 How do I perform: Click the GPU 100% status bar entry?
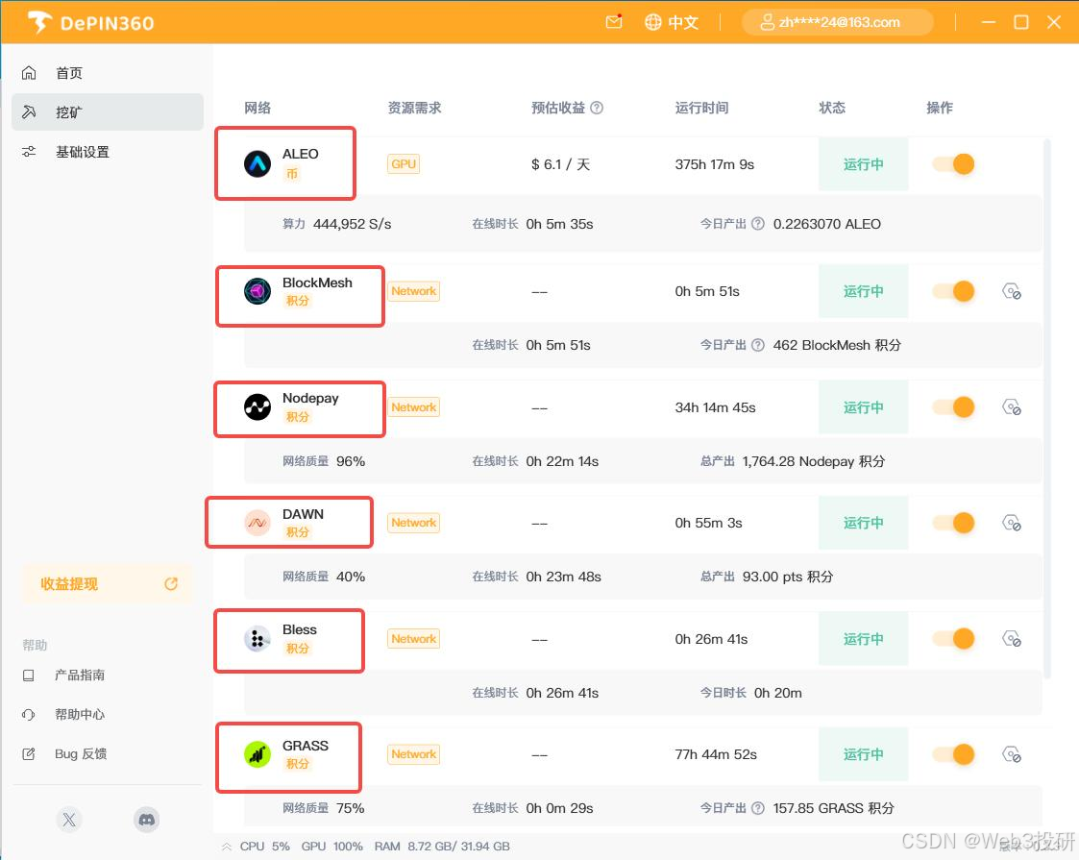coord(331,847)
